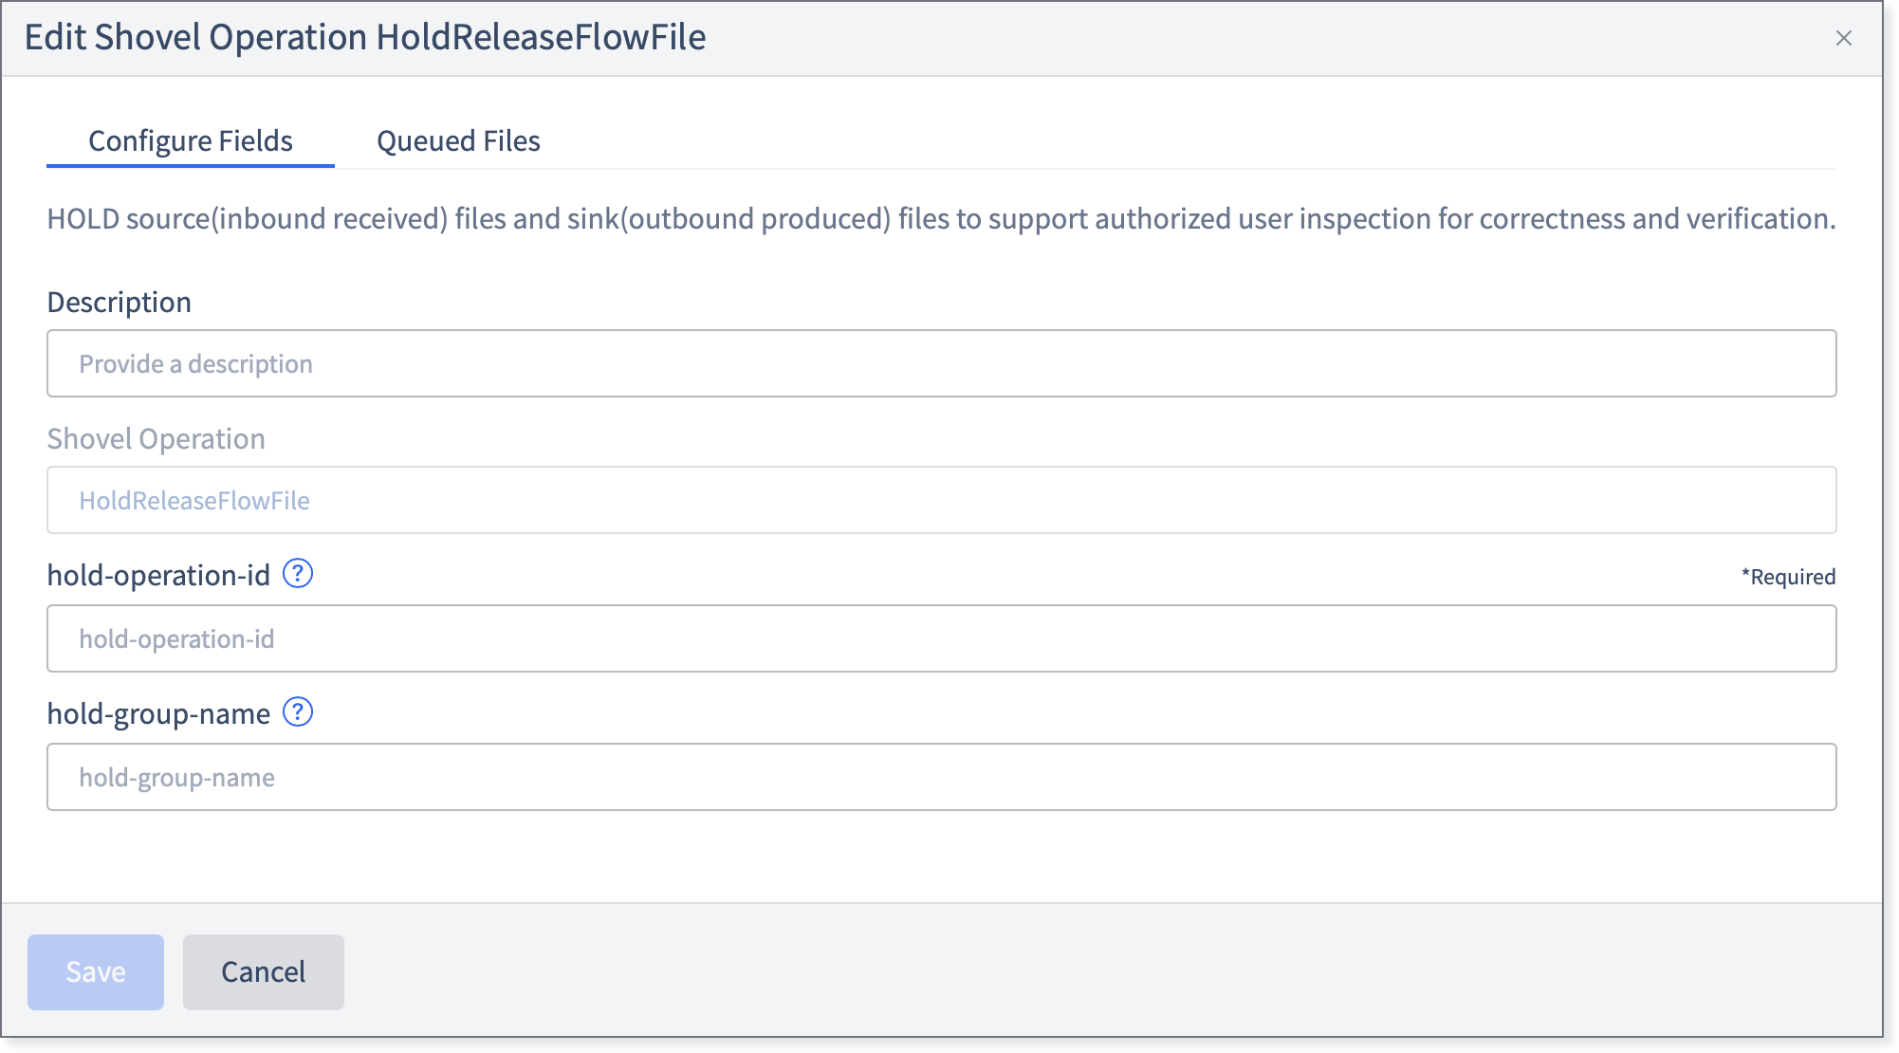Click the disabled Shovel Operation field

click(941, 500)
